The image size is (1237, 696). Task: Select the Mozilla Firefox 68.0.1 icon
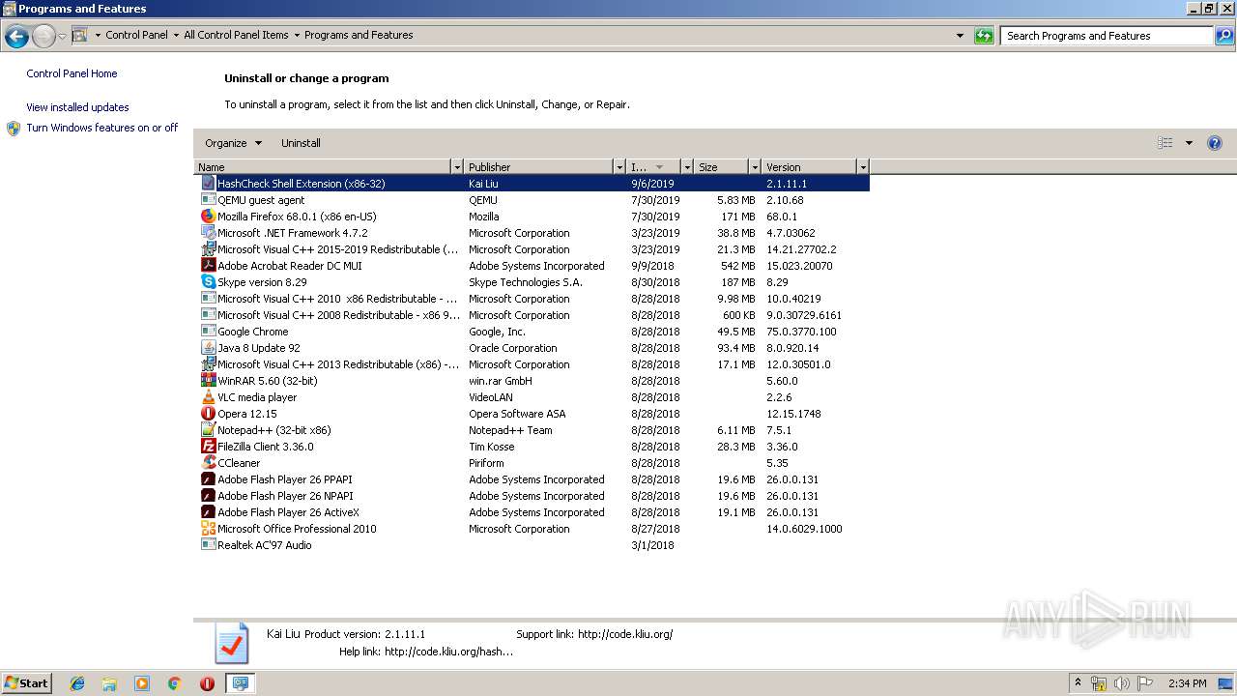point(208,217)
